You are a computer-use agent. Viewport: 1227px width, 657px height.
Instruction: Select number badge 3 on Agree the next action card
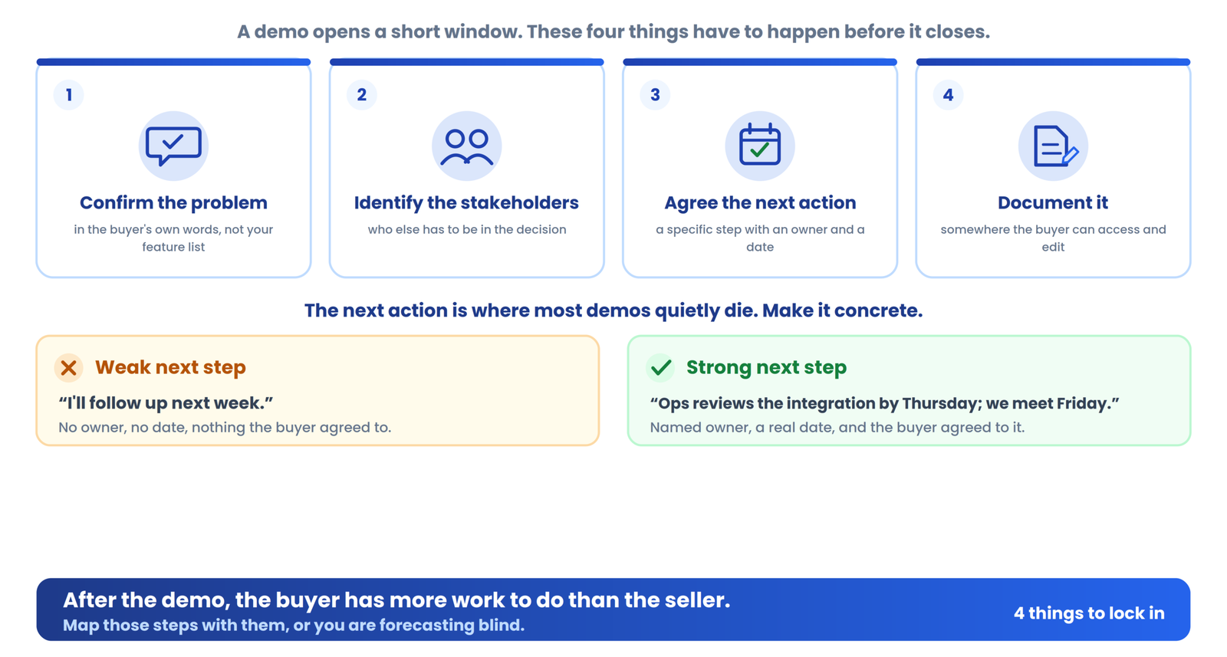[655, 95]
